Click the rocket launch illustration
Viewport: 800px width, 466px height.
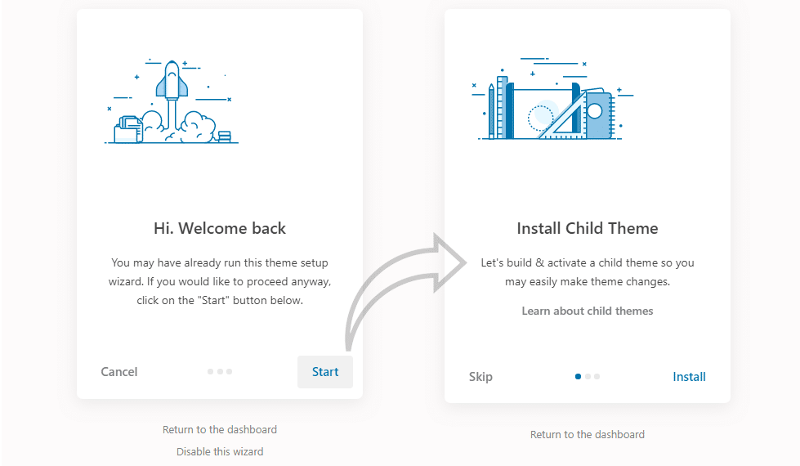pyautogui.click(x=171, y=101)
